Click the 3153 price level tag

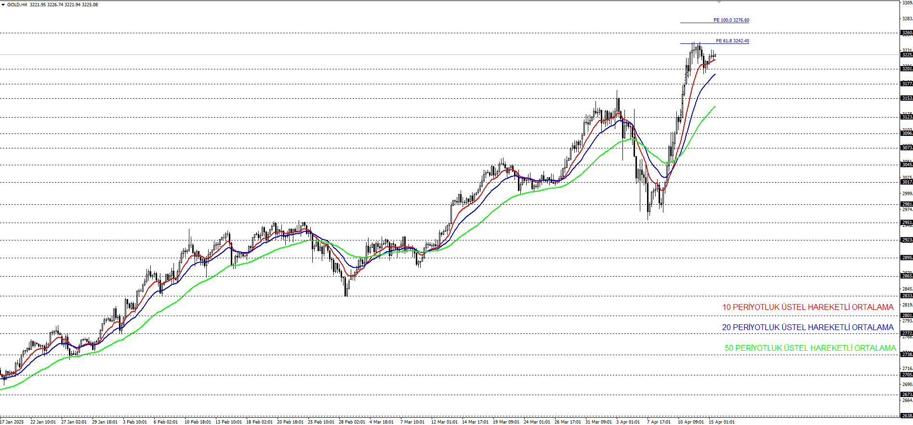pos(907,98)
